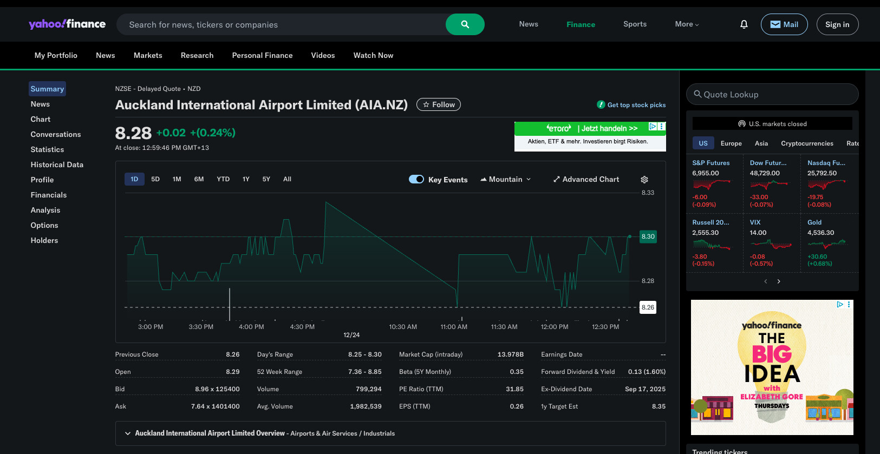Open chart settings gear icon
880x454 pixels.
coord(644,180)
